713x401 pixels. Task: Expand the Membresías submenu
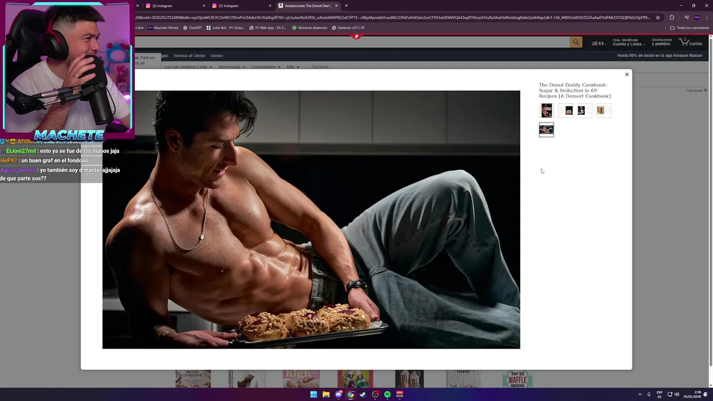pyautogui.click(x=231, y=67)
